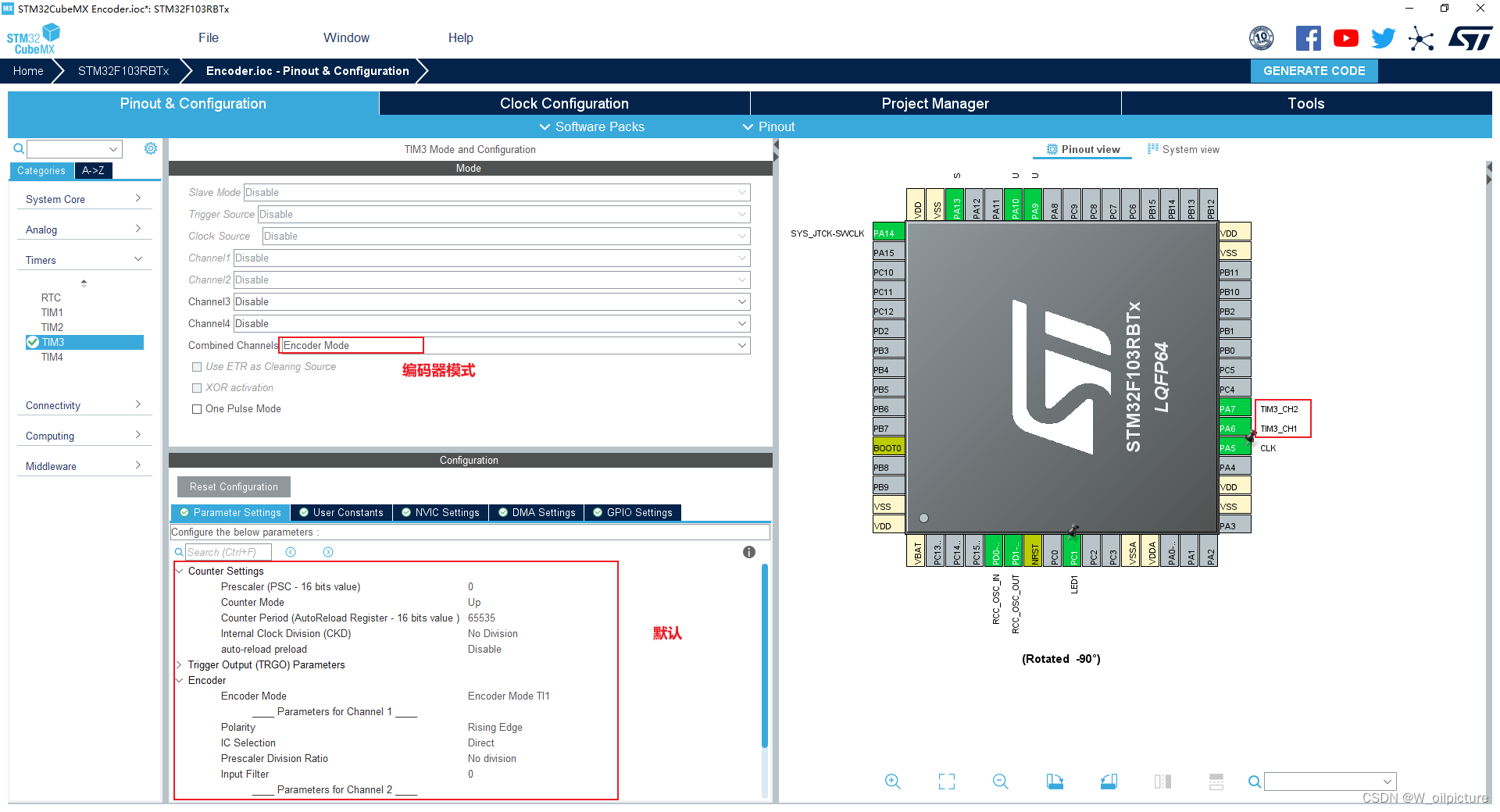This screenshot has height=812, width=1500.
Task: Expand the Analog category
Action: [84, 230]
